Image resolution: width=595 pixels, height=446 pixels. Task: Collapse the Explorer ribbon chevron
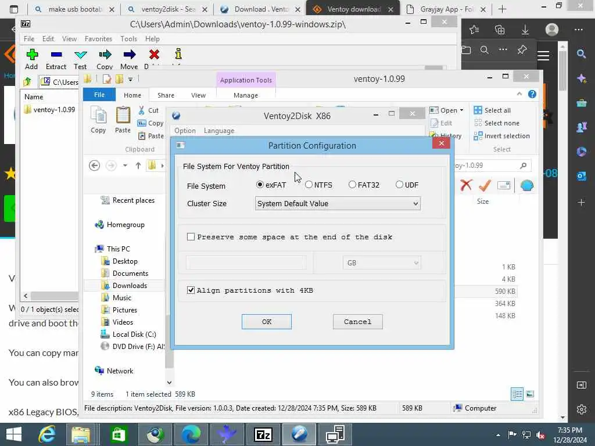519,94
